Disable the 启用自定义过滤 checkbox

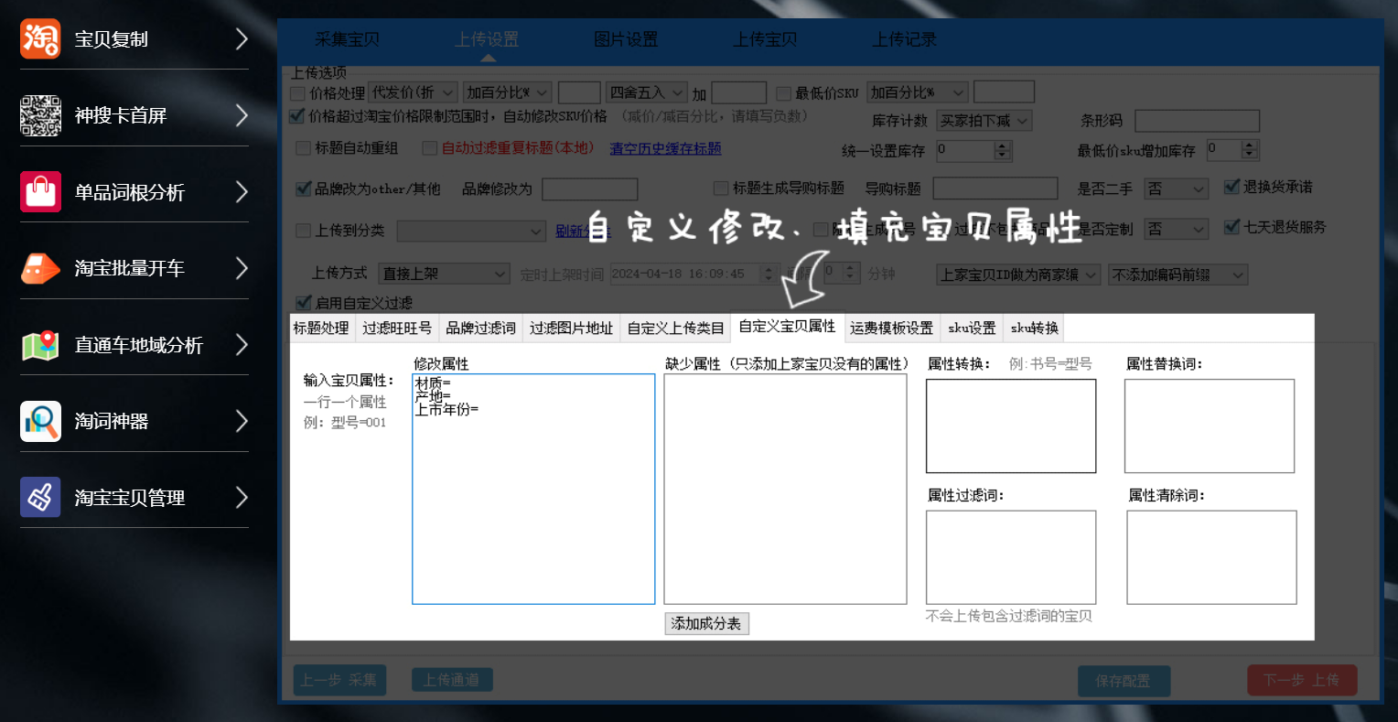click(304, 303)
